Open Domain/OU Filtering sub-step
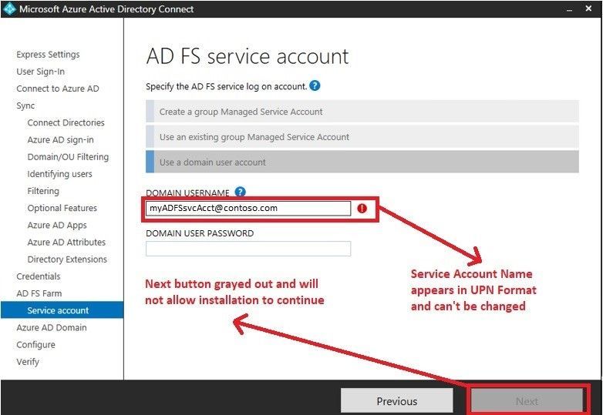 point(68,157)
